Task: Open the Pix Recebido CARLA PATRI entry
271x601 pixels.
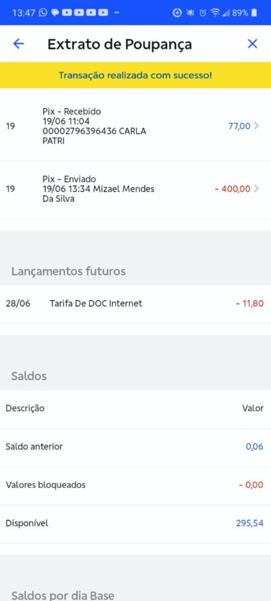Action: (135, 126)
